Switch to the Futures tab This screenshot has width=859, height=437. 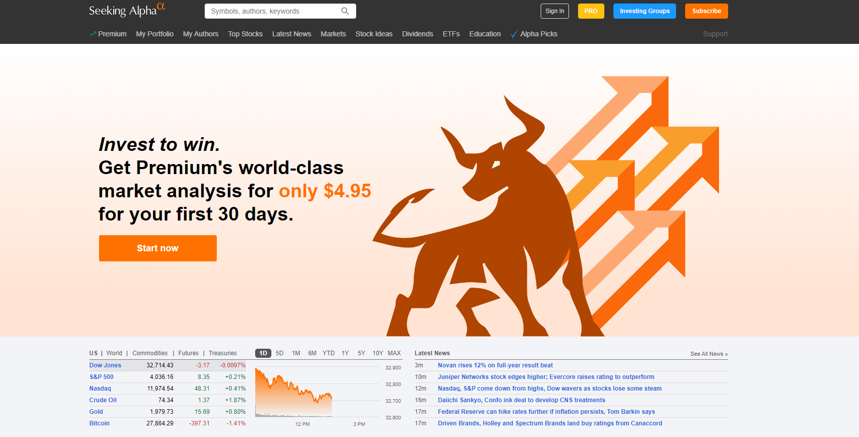[188, 353]
